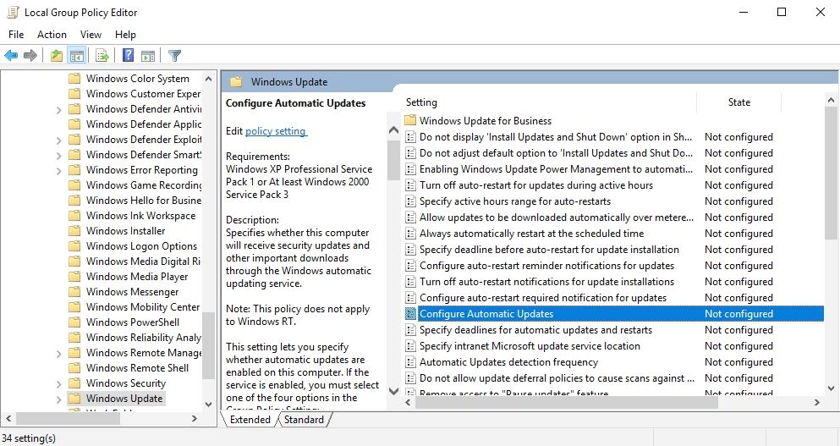Open the File menu

tap(16, 35)
